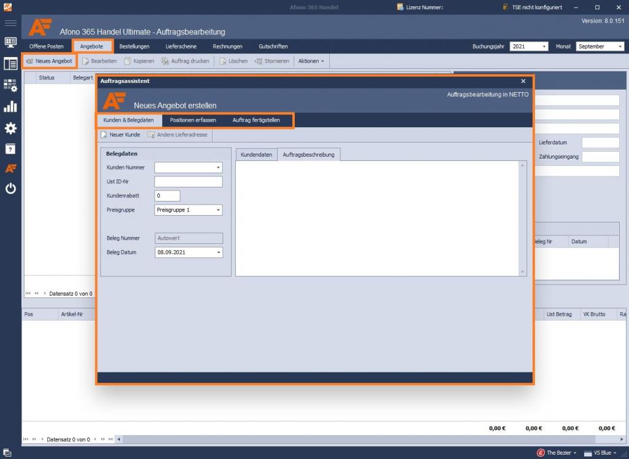Switch to the Angebote tab

(92, 47)
